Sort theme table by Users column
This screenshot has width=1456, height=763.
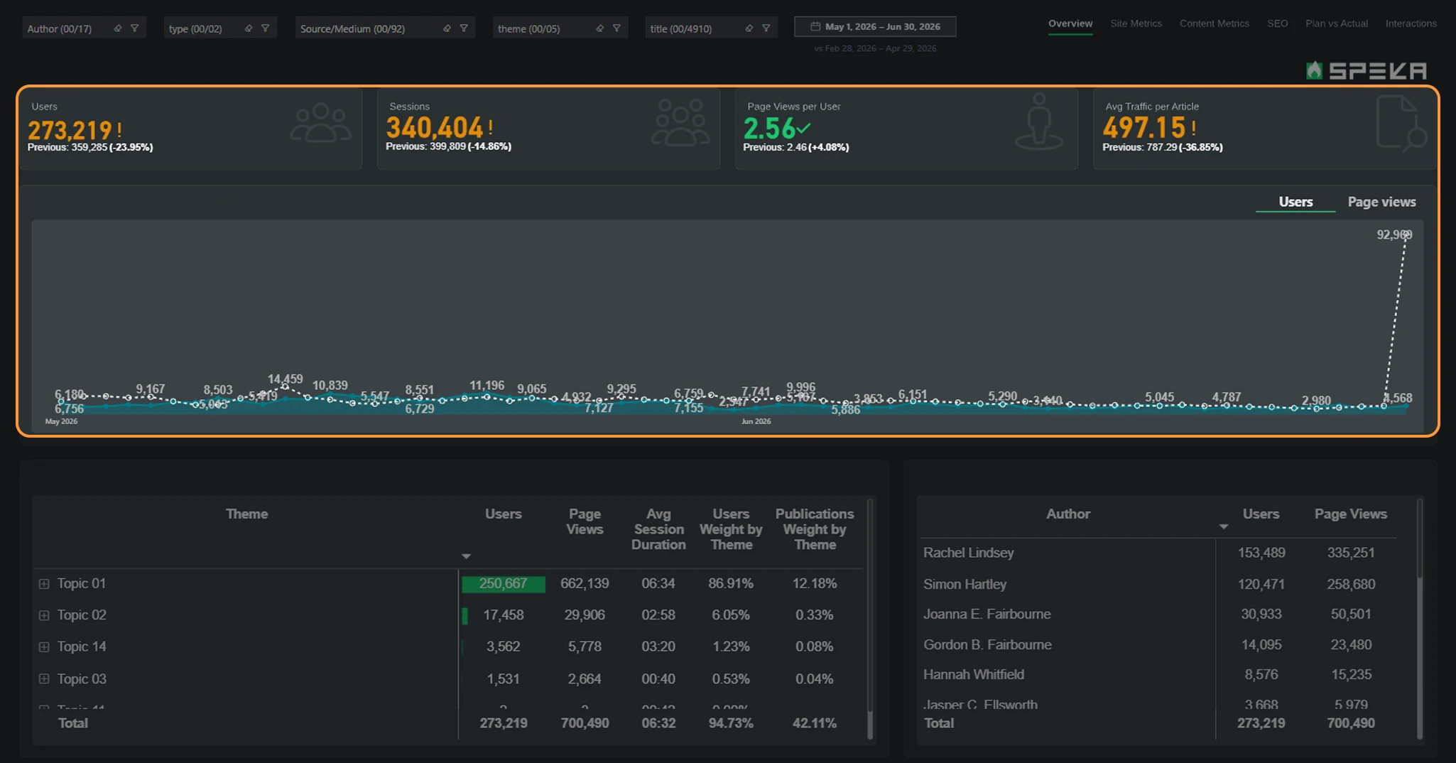[x=503, y=514]
